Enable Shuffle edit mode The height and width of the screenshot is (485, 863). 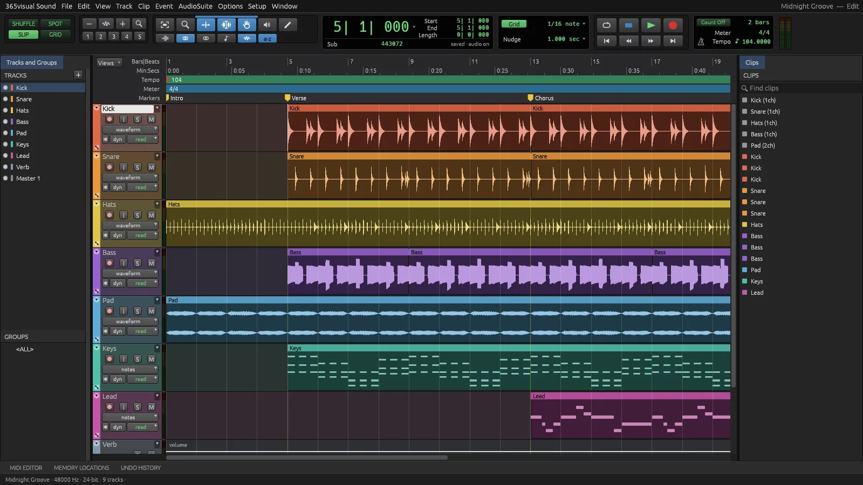(24, 24)
